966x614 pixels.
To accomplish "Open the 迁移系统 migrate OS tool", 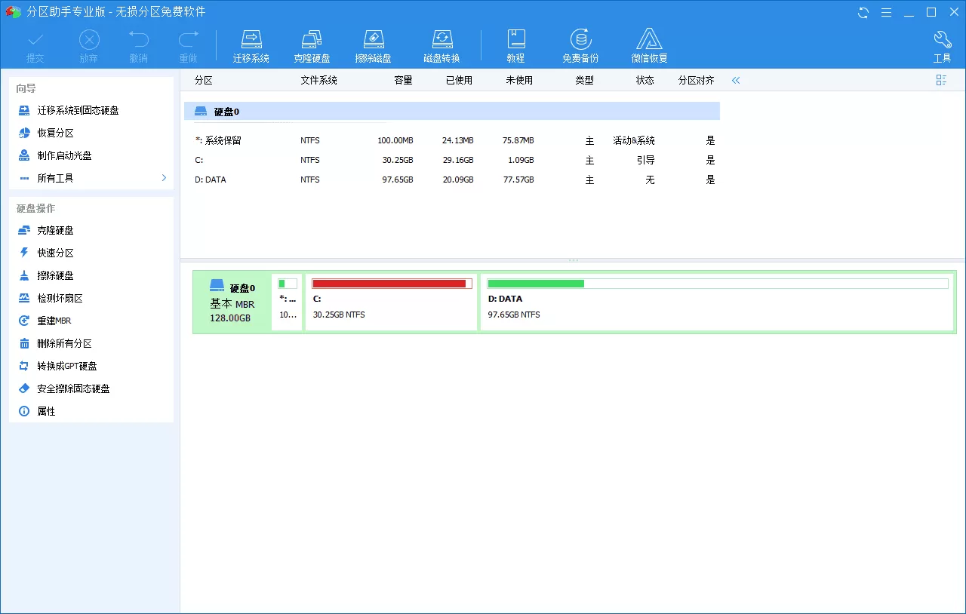I will coord(251,46).
